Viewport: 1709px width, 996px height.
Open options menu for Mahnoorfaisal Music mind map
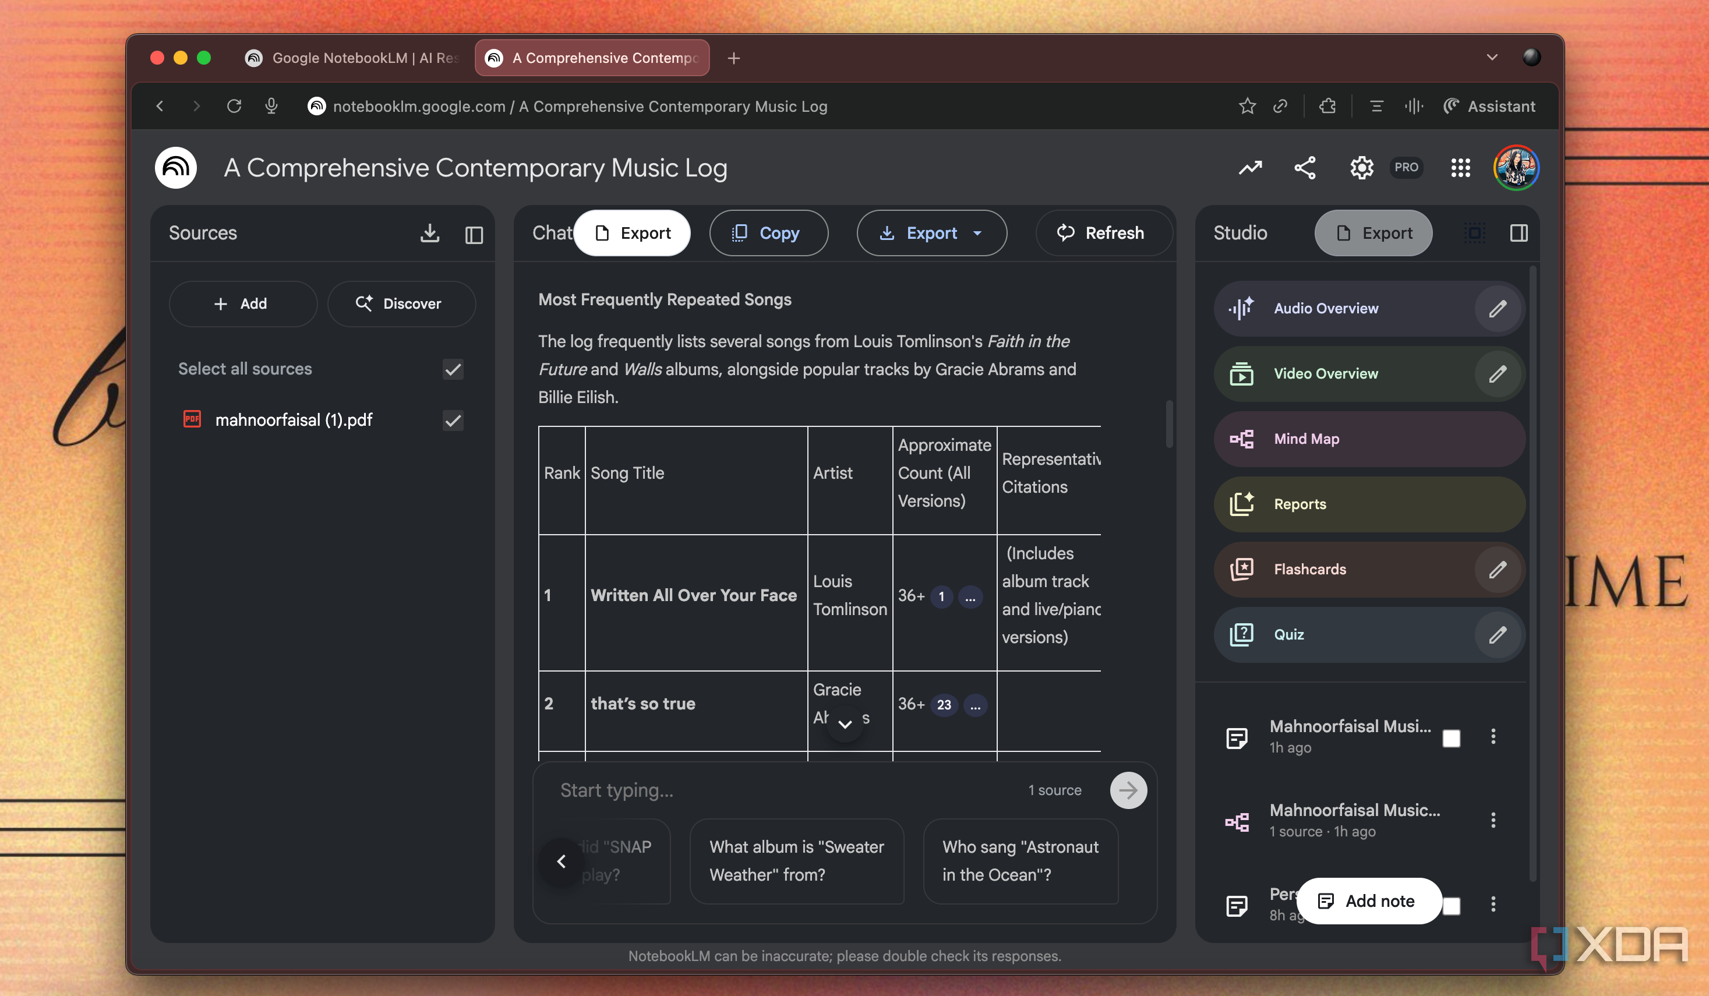pos(1493,821)
